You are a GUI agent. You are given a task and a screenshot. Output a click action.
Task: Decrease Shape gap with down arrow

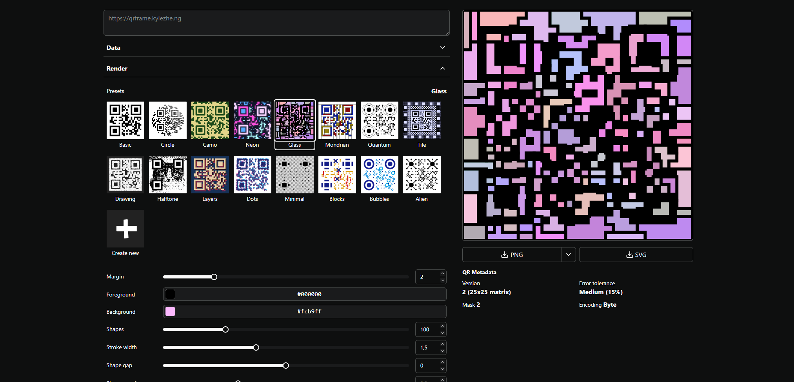(x=443, y=369)
